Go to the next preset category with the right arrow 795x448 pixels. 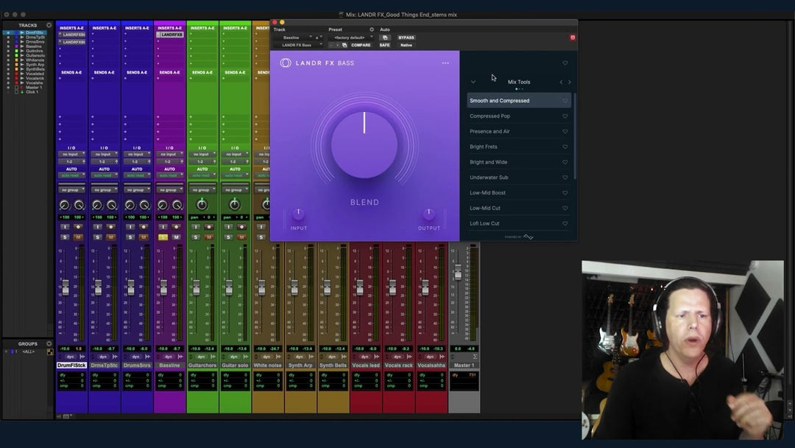click(x=569, y=82)
